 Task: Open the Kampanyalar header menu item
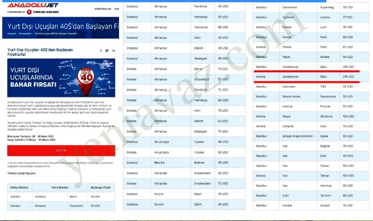coord(103,9)
